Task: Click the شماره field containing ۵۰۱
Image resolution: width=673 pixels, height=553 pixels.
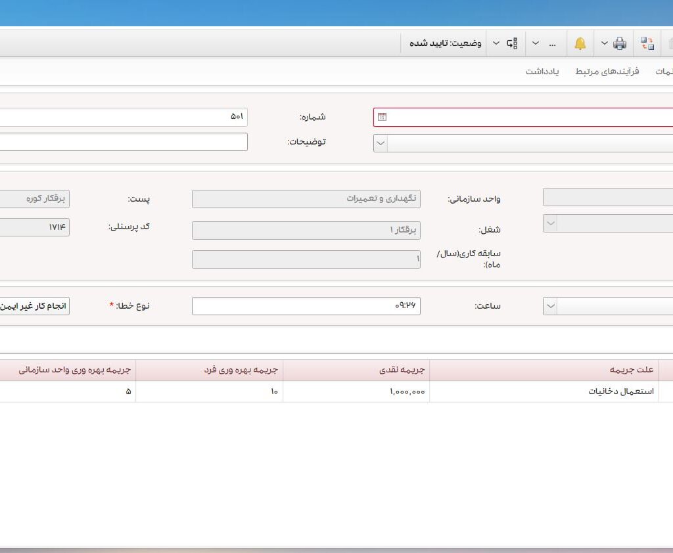Action: pyautogui.click(x=124, y=117)
